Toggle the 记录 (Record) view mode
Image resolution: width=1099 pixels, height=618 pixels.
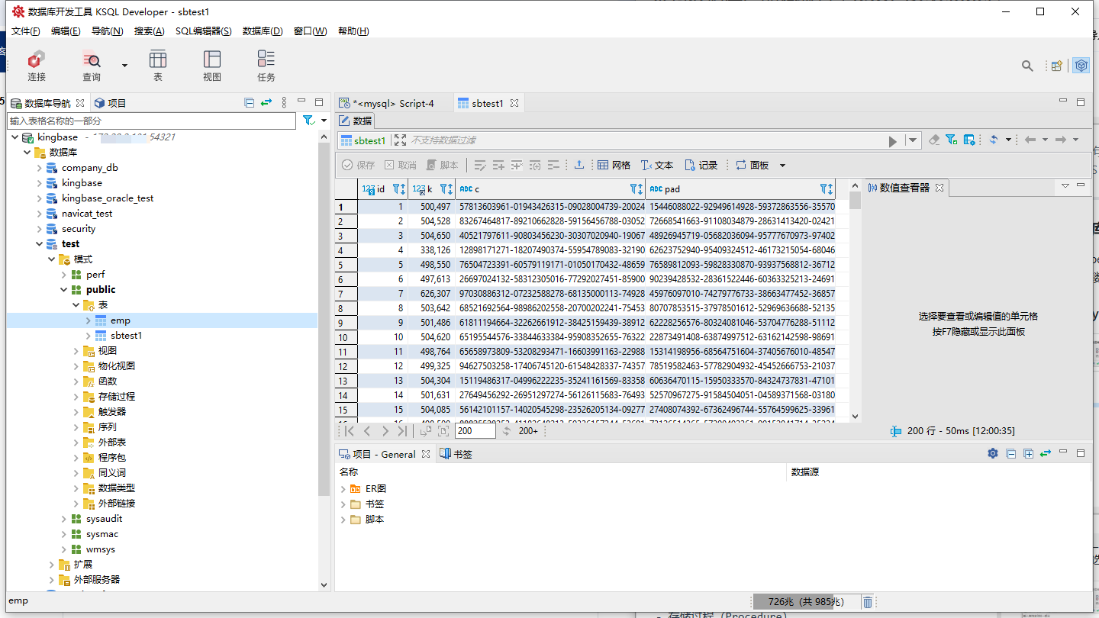701,165
